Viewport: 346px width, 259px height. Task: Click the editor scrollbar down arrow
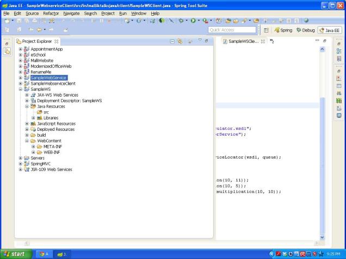pos(322,237)
